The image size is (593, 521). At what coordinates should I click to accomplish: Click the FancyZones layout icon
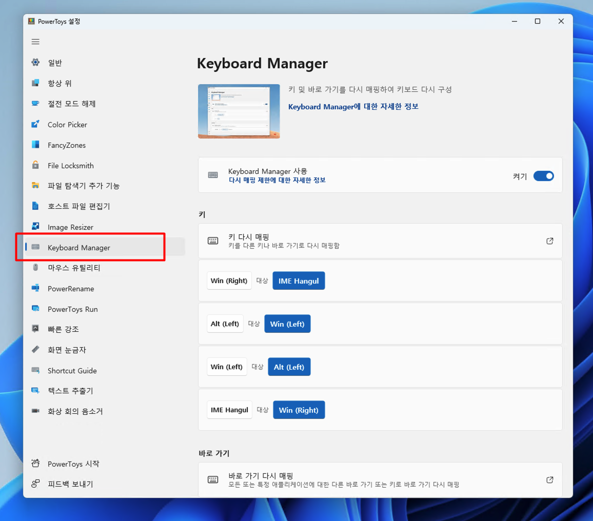[35, 145]
